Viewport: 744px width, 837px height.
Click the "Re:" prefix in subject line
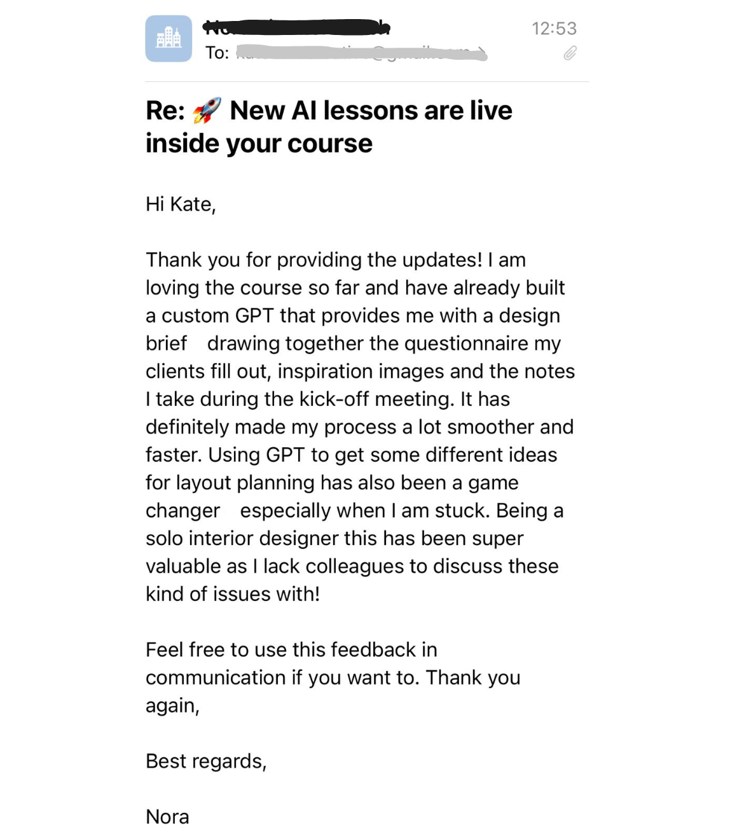tap(165, 111)
